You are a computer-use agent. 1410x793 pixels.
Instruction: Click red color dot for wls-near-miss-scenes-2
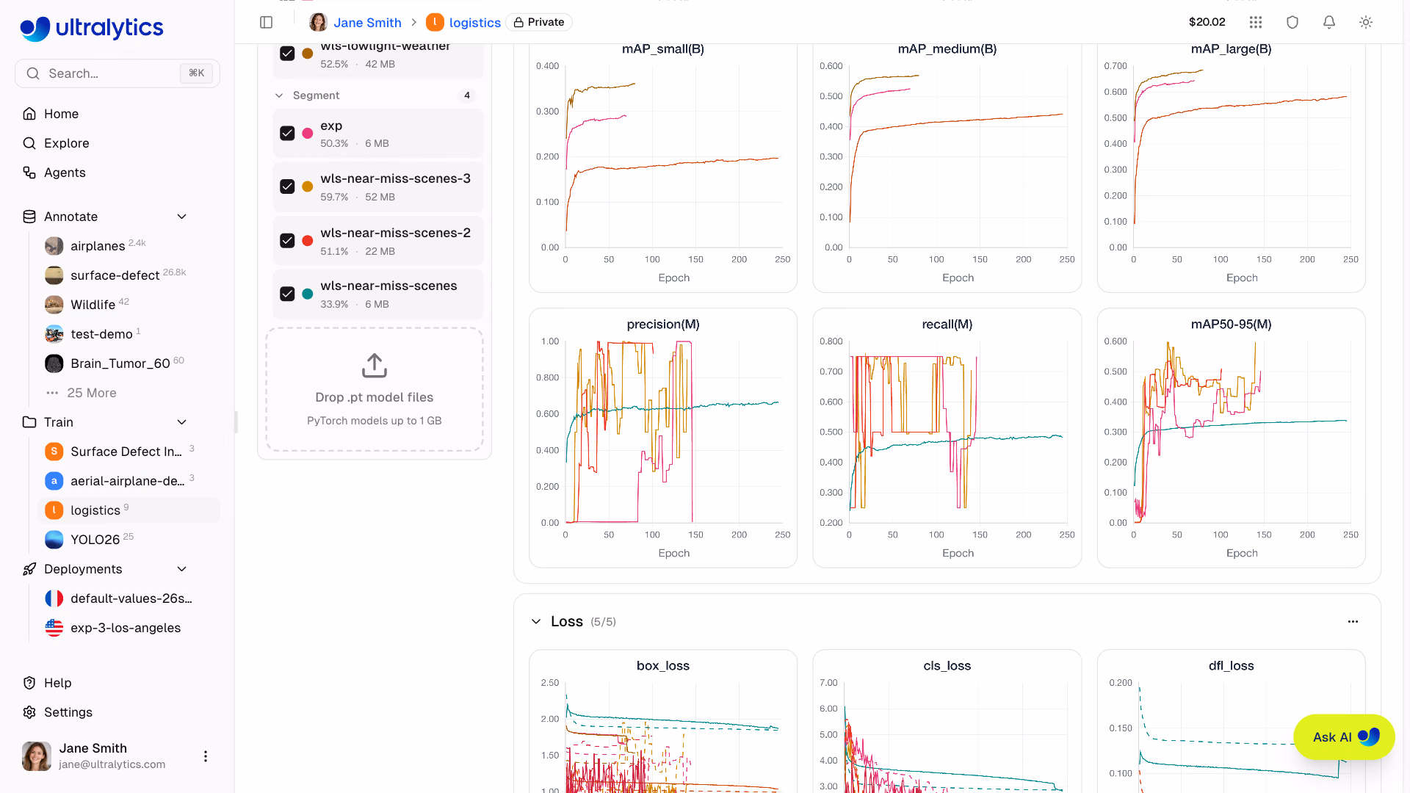pos(308,241)
